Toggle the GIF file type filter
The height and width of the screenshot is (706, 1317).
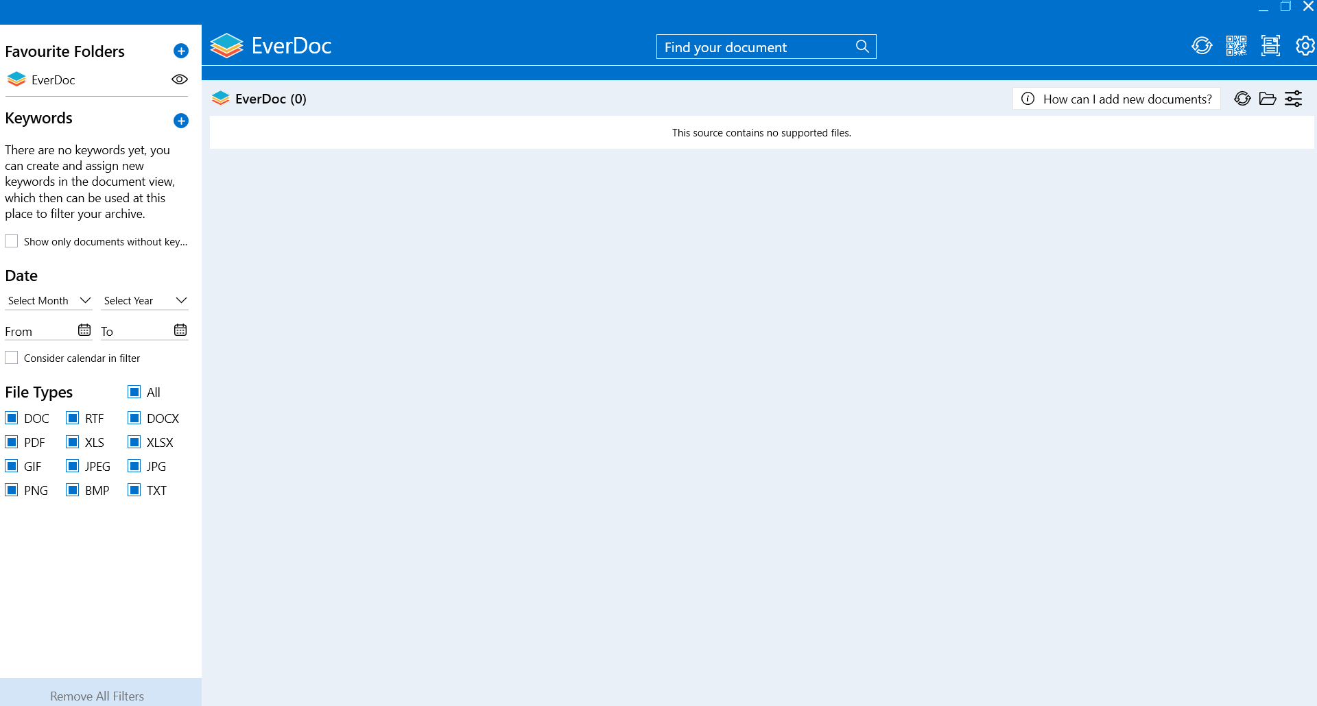tap(12, 466)
